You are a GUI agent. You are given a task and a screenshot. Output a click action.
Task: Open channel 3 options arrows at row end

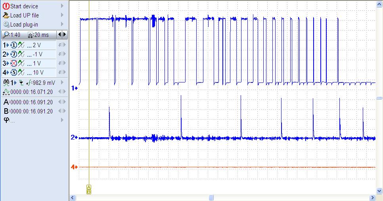pos(62,63)
